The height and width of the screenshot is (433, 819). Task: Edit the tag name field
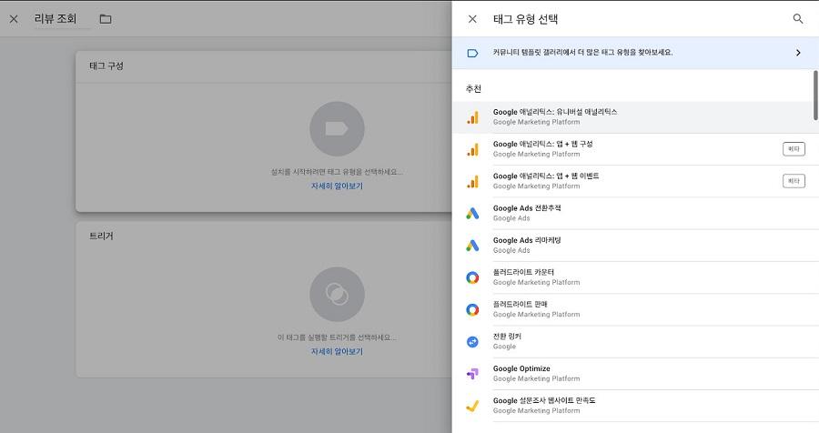[x=62, y=19]
